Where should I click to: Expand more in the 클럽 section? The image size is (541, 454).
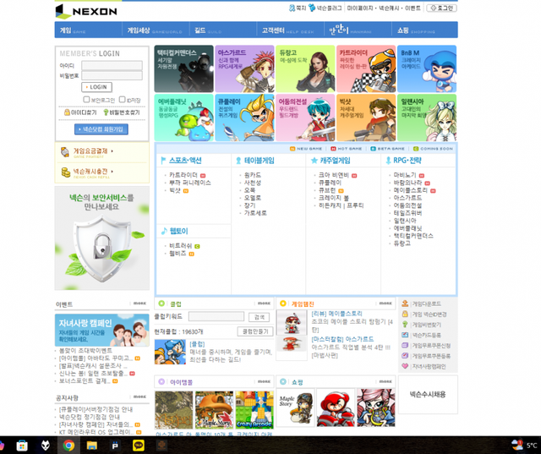click(265, 303)
